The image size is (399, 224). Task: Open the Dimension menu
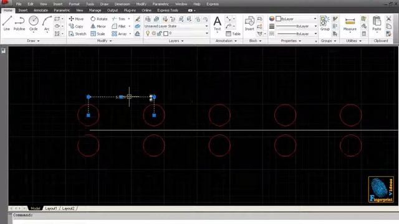point(122,4)
